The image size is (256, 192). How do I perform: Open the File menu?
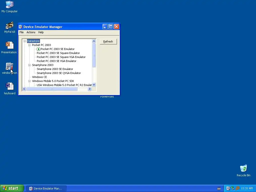click(x=21, y=32)
